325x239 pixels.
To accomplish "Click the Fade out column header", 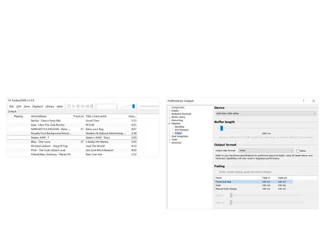I will [285, 178].
